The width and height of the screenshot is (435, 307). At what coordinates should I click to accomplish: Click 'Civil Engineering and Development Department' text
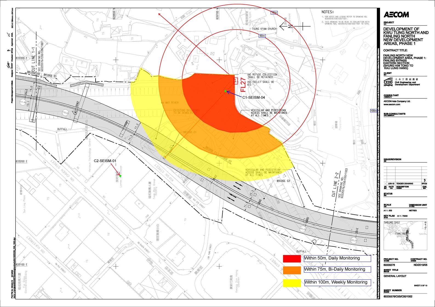point(407,83)
